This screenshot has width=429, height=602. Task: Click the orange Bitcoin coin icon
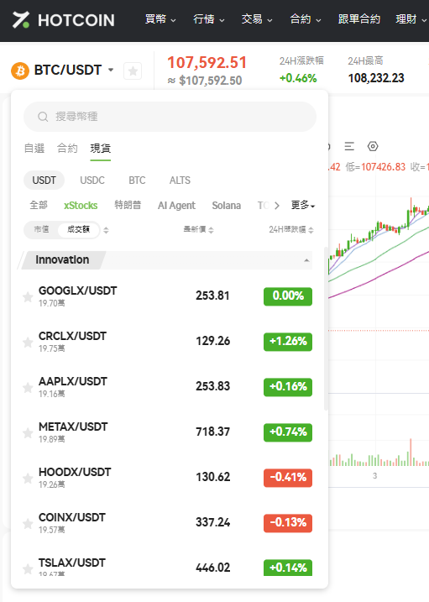coord(20,71)
